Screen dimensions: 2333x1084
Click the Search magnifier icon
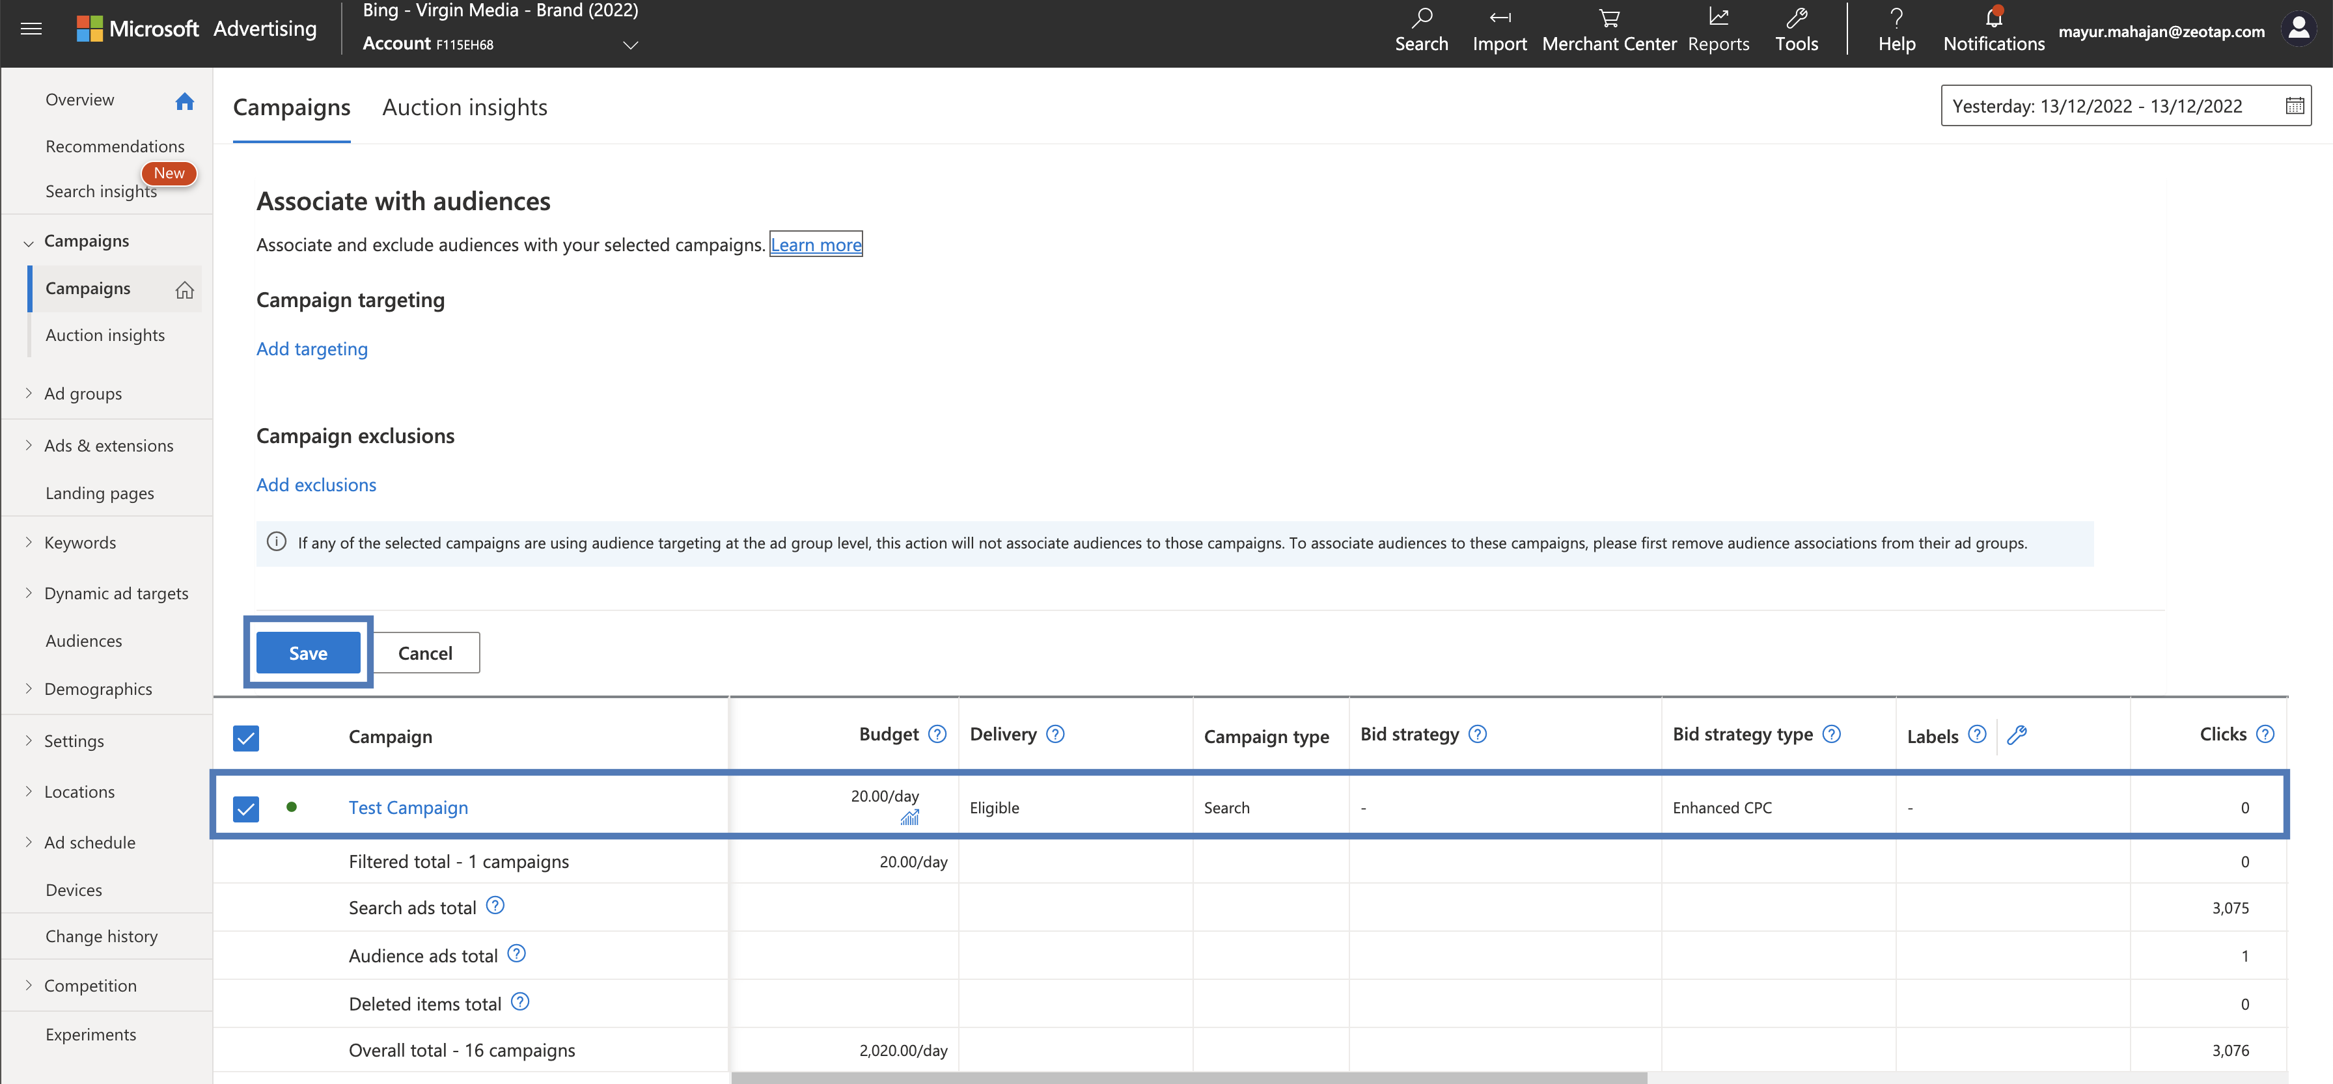(x=1421, y=17)
